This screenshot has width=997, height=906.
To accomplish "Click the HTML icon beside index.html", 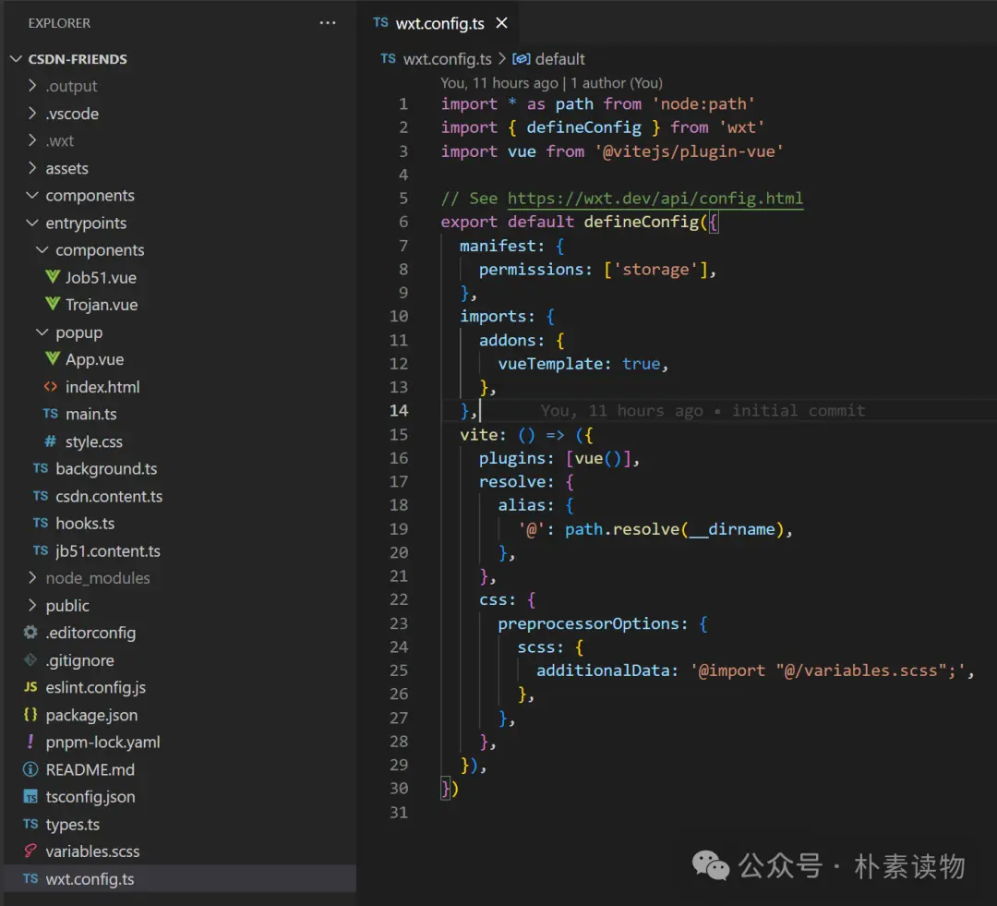I will pyautogui.click(x=50, y=387).
